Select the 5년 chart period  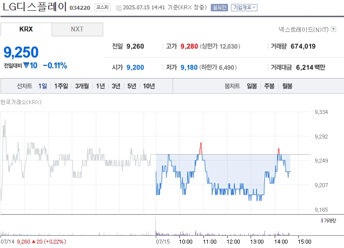132,86
